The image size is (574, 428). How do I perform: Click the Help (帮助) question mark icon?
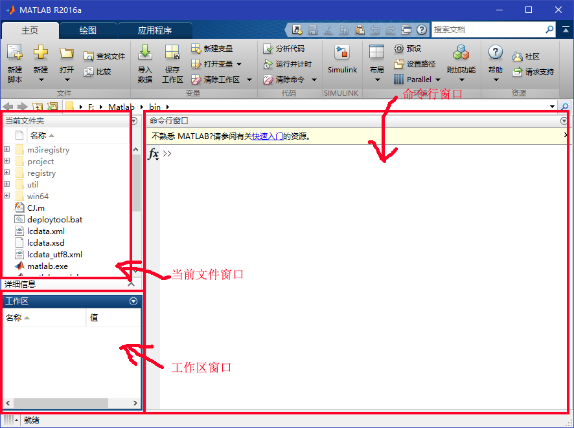(x=496, y=52)
